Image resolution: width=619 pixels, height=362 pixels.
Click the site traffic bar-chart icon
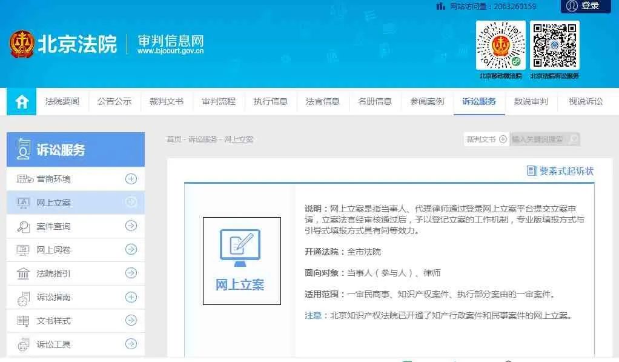click(x=440, y=6)
